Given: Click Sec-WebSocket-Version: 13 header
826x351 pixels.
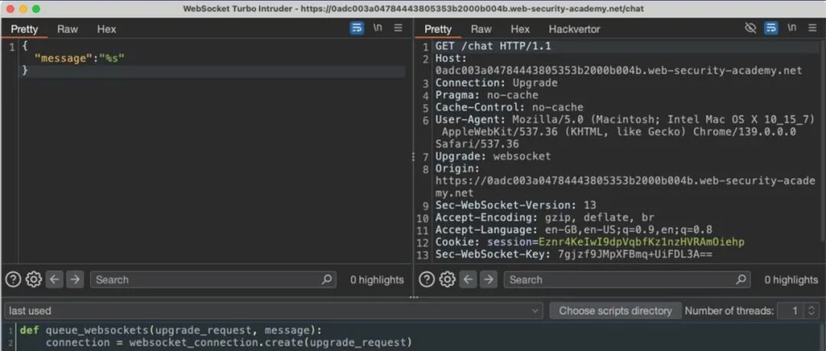Looking at the screenshot, I should pos(515,205).
